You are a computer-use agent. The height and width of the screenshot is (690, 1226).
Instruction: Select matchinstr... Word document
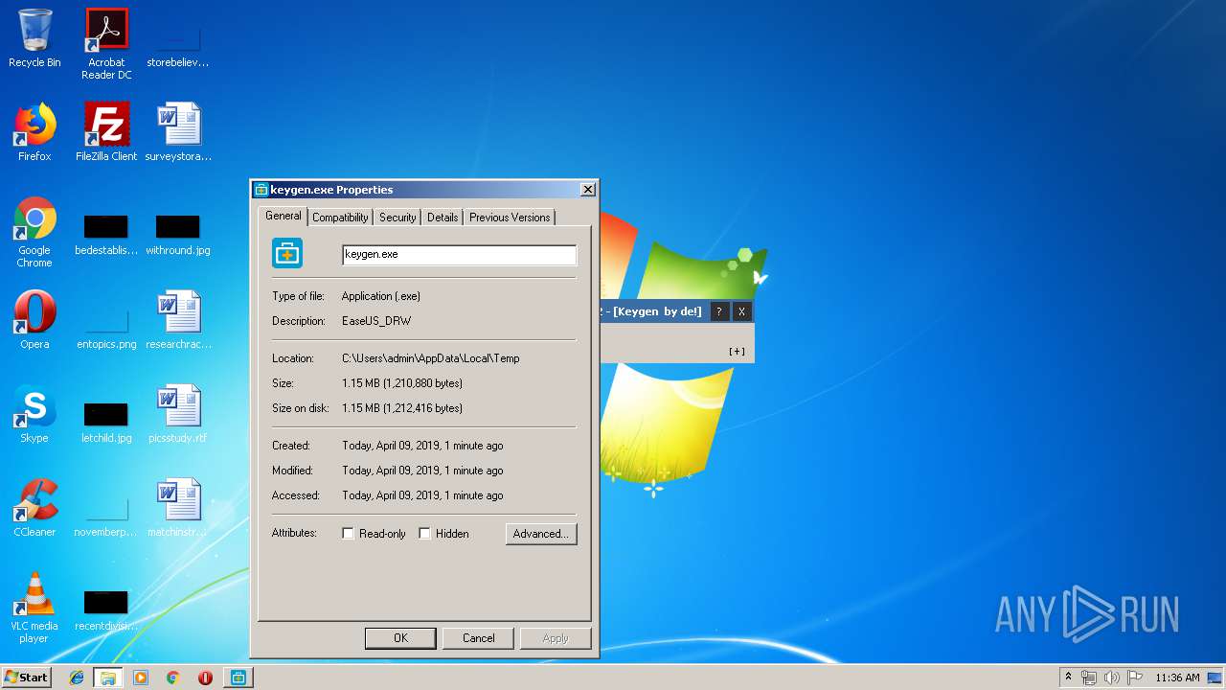click(x=178, y=508)
